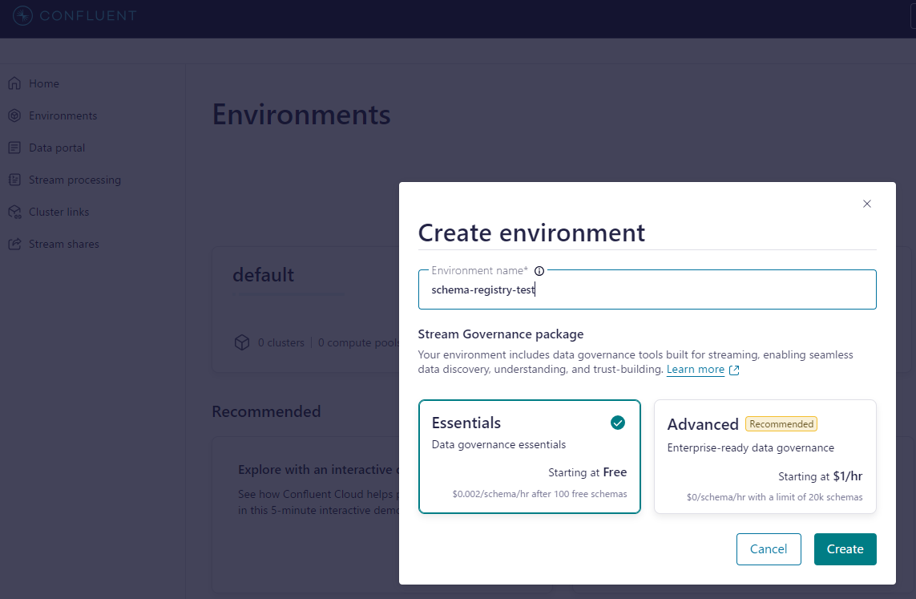Click the Confluent logo icon
The width and height of the screenshot is (916, 599).
22,16
